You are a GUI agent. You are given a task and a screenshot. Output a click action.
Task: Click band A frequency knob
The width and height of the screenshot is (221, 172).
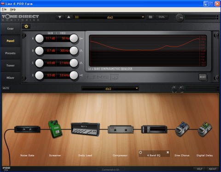point(74,38)
